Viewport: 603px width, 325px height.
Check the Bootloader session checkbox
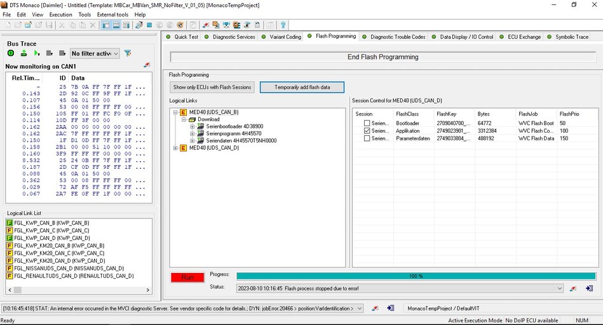367,123
